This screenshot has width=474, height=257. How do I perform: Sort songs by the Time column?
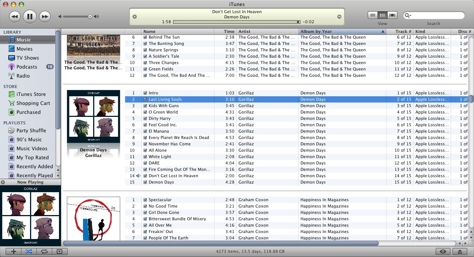(229, 31)
